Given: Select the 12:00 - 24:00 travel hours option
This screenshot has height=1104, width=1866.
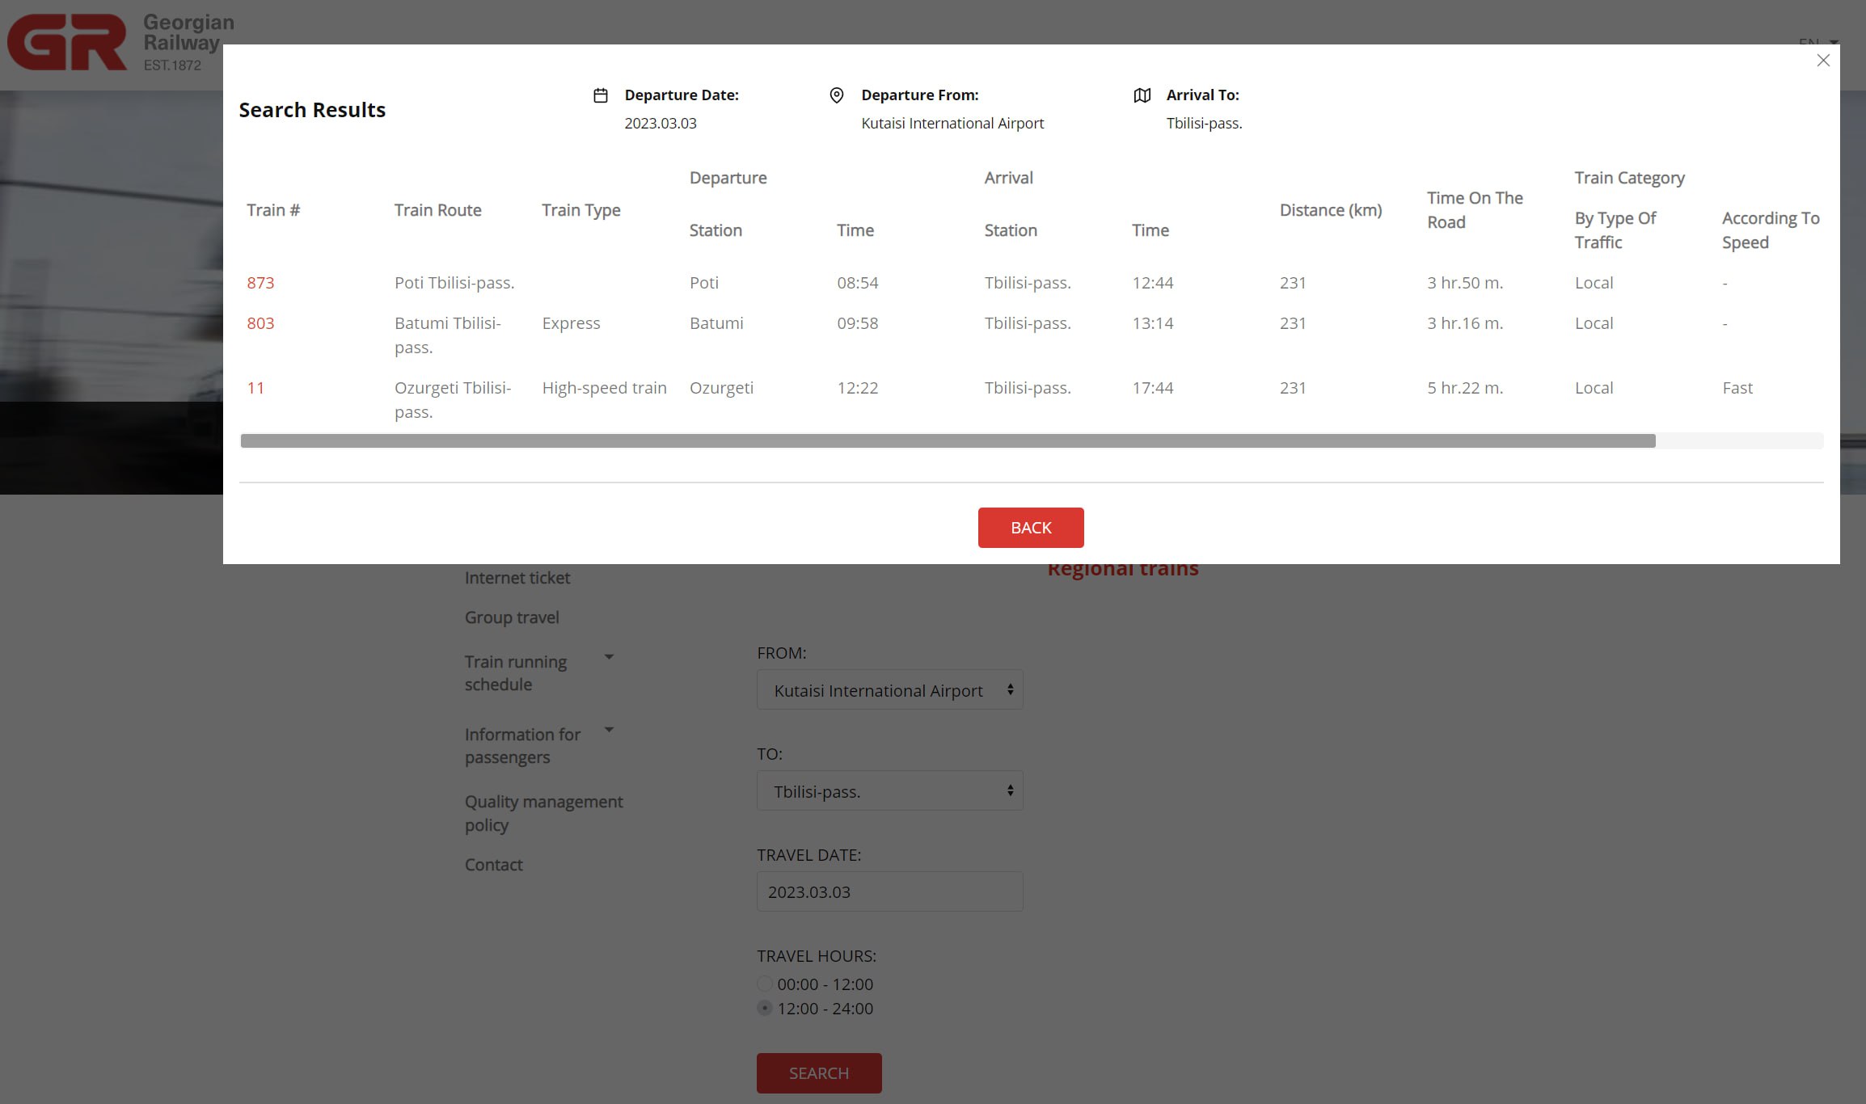Looking at the screenshot, I should click(x=765, y=1009).
